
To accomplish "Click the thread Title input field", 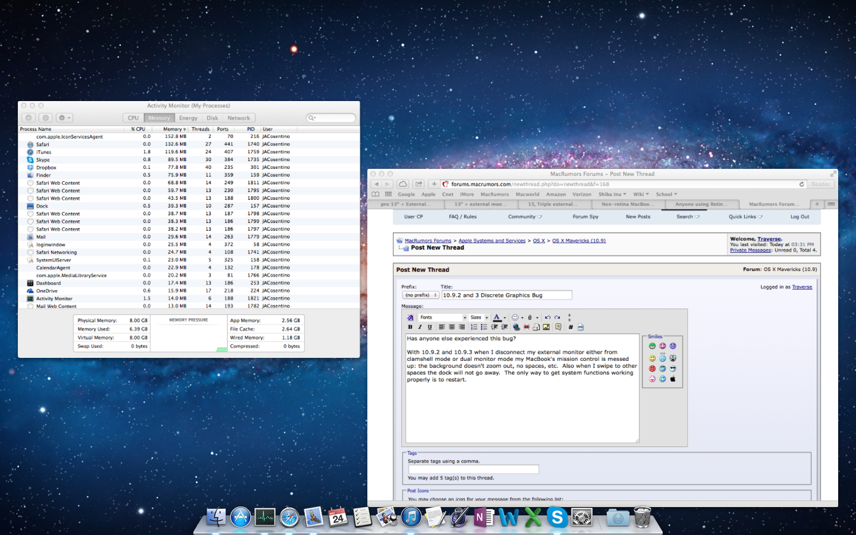I will [x=506, y=295].
